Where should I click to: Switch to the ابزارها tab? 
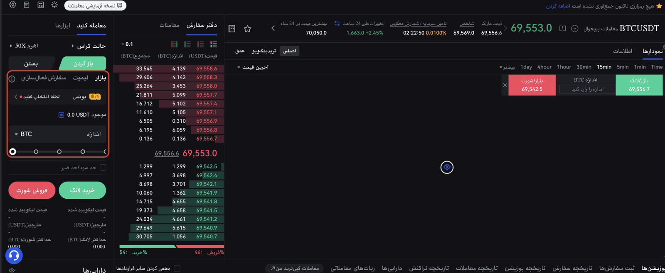click(x=63, y=25)
